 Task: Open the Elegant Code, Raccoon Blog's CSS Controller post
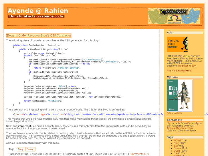coord(39,35)
